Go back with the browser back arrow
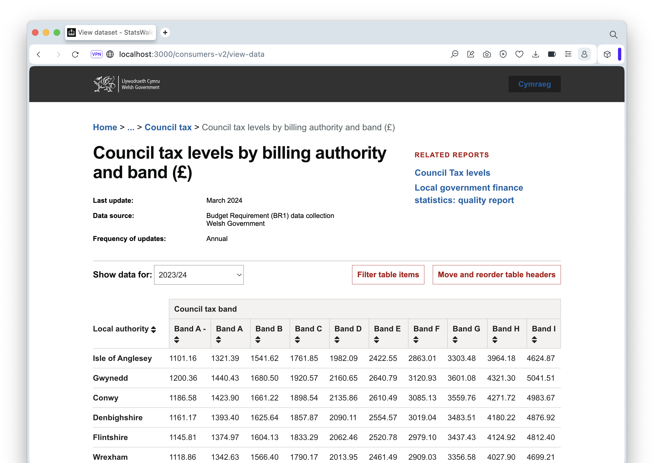The image size is (657, 463). tap(39, 54)
